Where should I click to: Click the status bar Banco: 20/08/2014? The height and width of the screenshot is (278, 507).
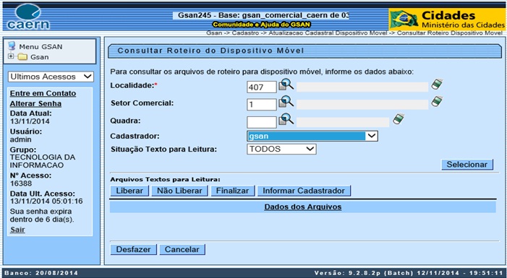click(41, 273)
